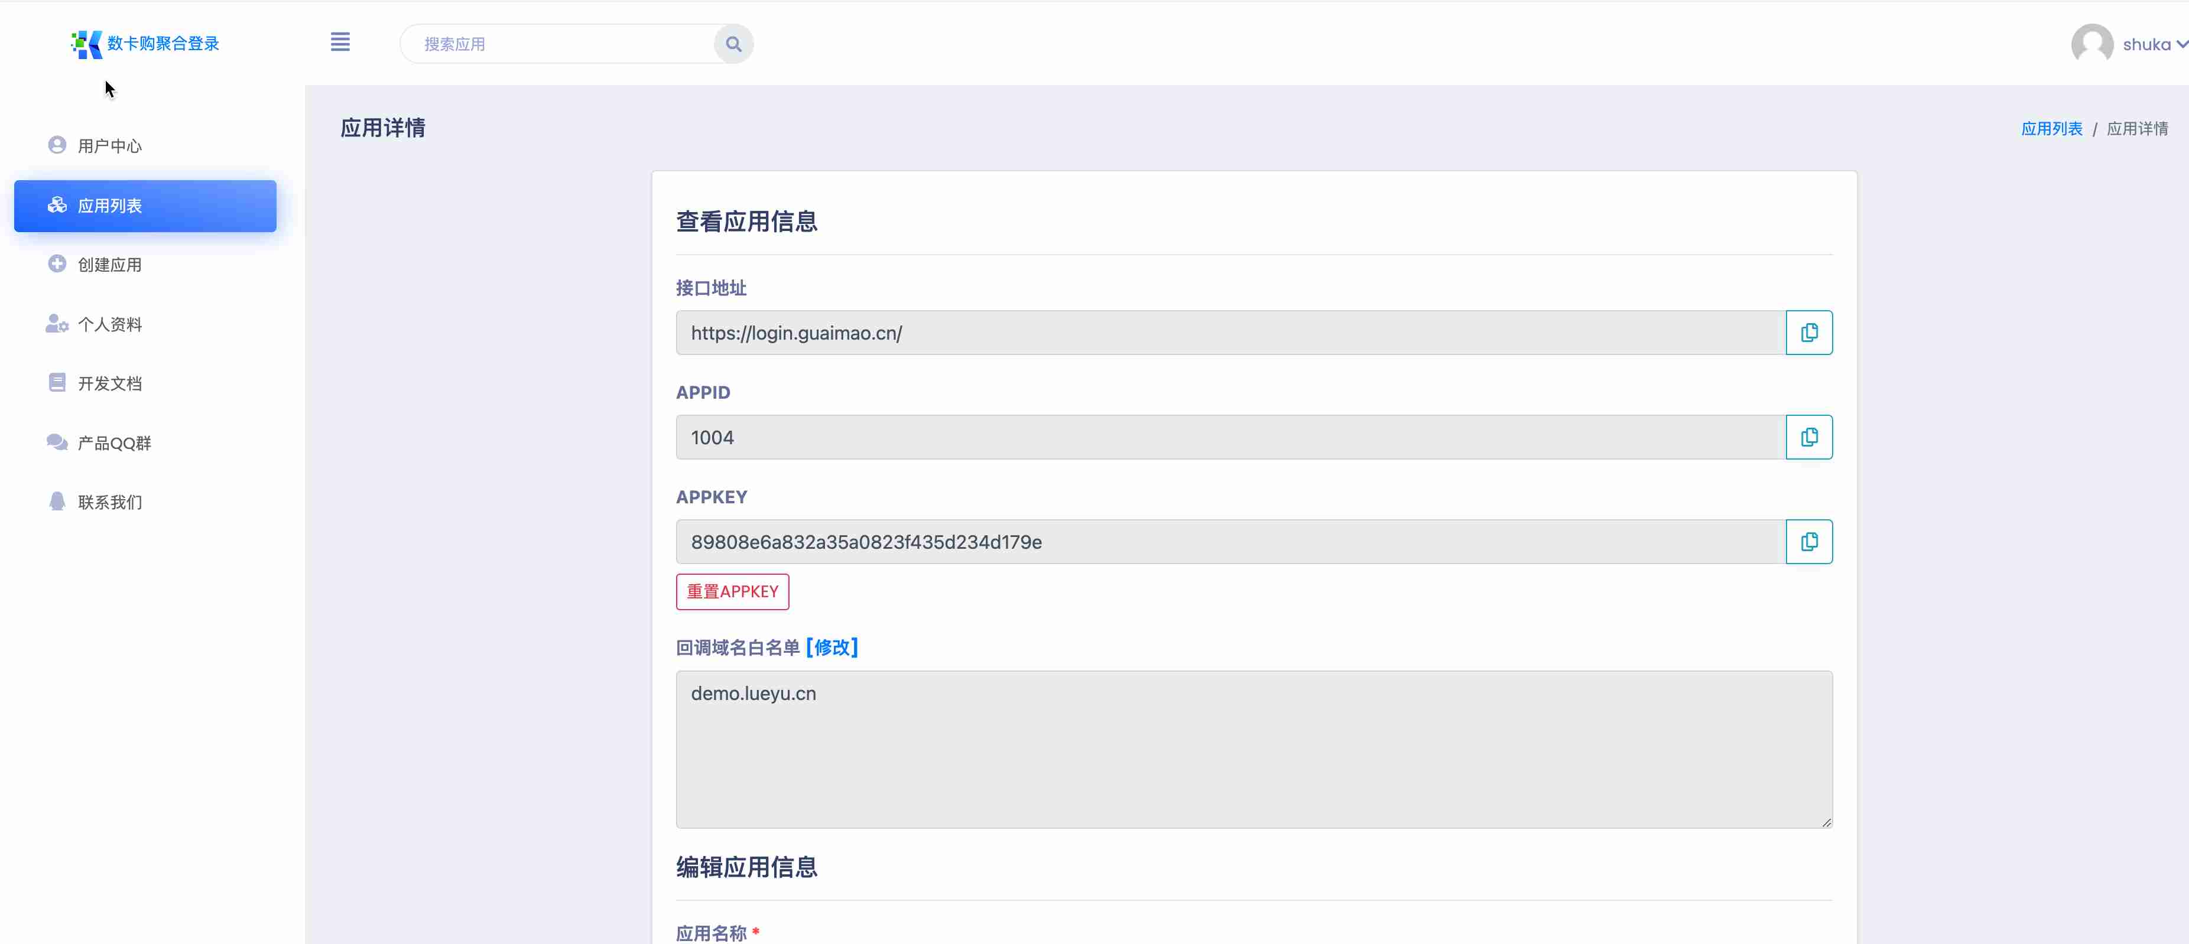
Task: Copy the interface URL with copy icon
Action: [x=1808, y=333]
